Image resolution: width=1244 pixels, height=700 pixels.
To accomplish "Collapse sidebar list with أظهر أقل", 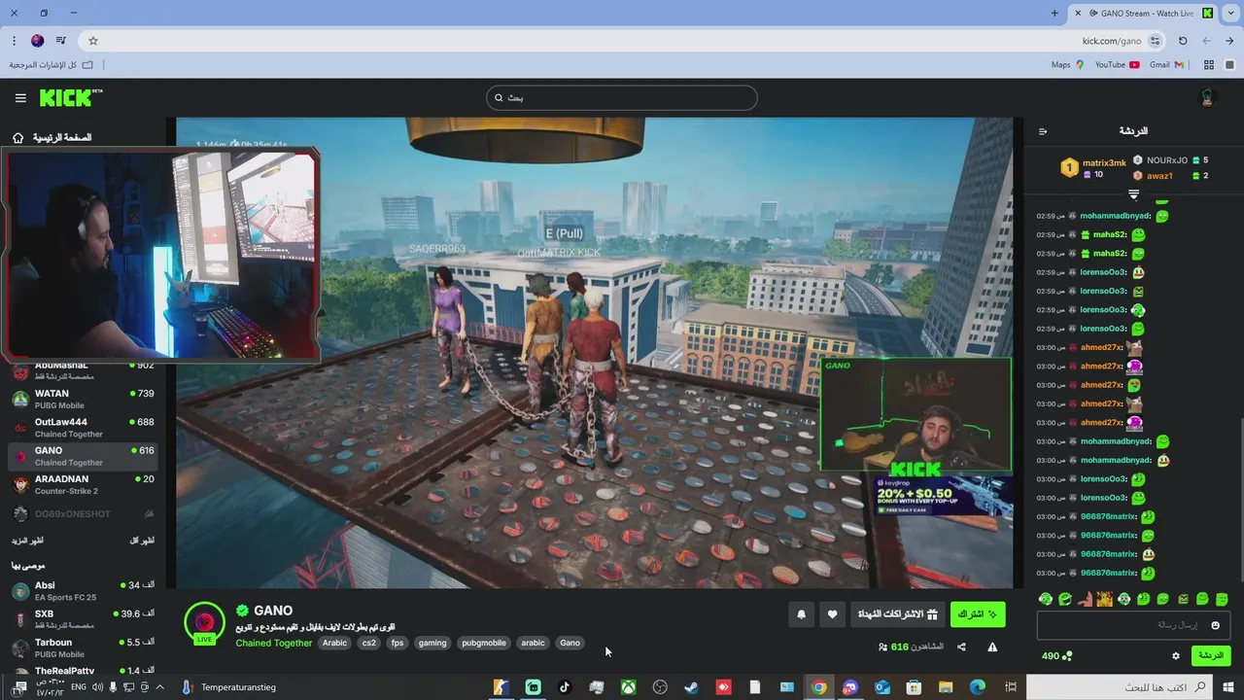I will coord(142,541).
